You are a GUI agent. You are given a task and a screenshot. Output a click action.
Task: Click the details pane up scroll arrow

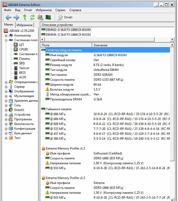coord(172,45)
